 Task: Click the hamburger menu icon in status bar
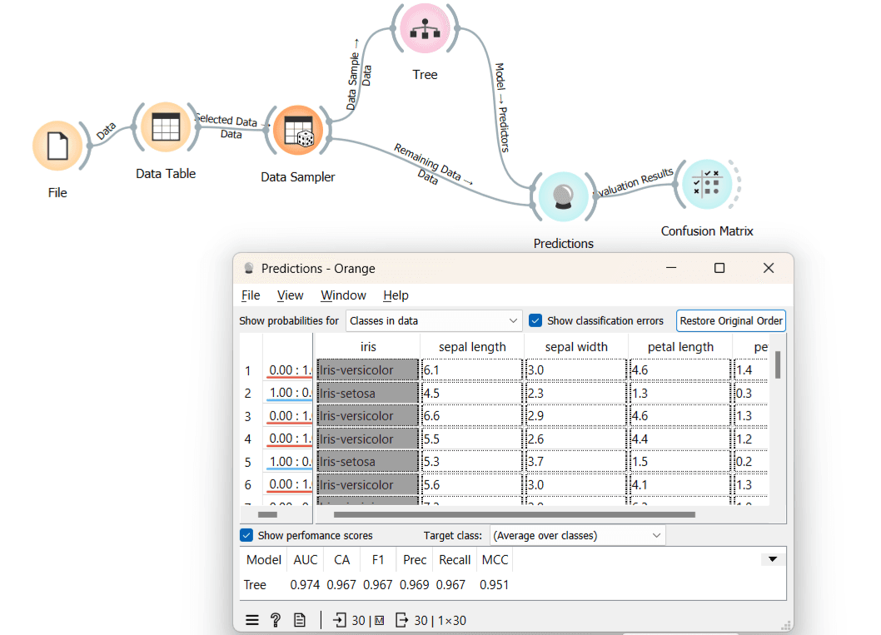pyautogui.click(x=252, y=620)
